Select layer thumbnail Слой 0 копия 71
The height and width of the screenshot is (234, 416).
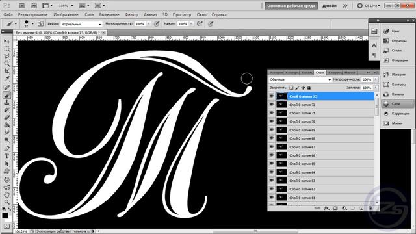pos(281,113)
